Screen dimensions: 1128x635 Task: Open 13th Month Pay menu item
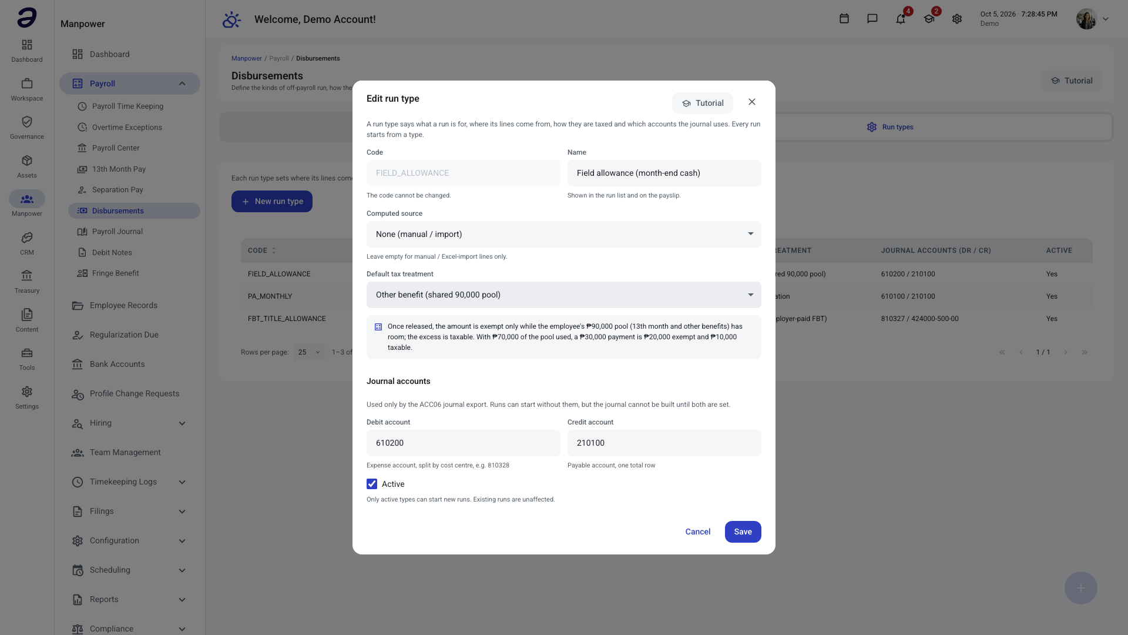pyautogui.click(x=134, y=169)
